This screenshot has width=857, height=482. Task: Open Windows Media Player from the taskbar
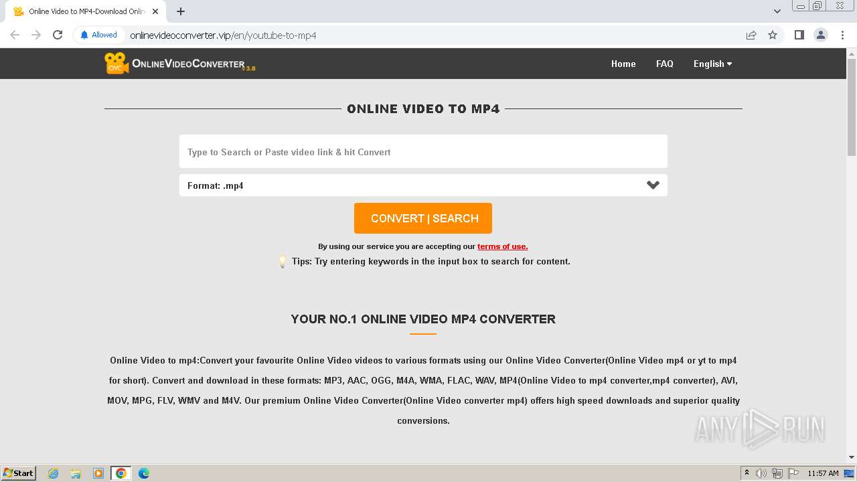pos(98,473)
